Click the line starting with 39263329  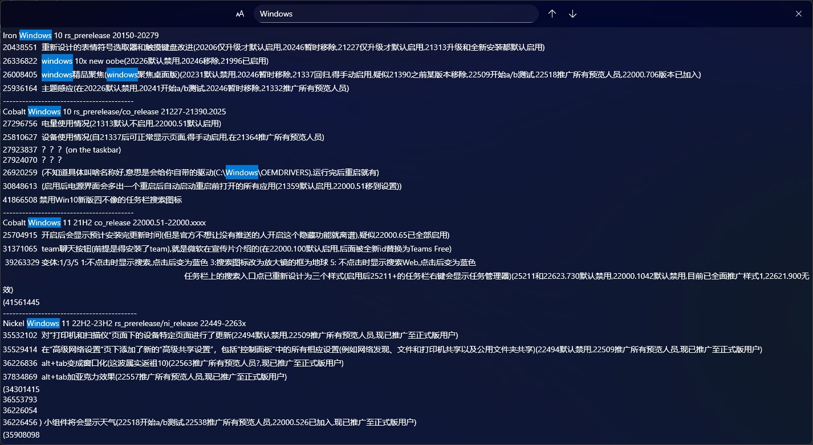(x=241, y=262)
